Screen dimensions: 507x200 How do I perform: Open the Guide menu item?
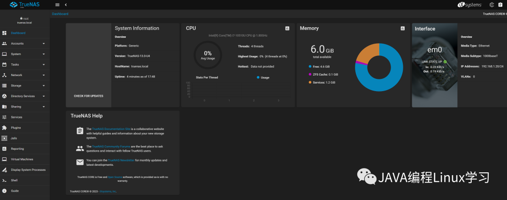(25, 191)
